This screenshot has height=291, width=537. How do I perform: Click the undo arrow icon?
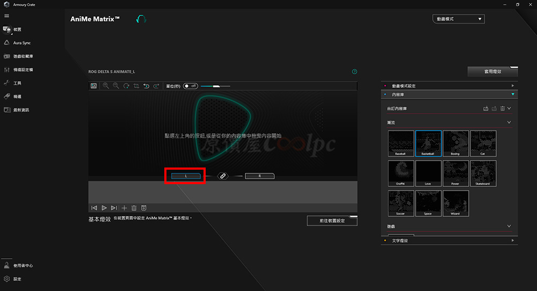(146, 86)
